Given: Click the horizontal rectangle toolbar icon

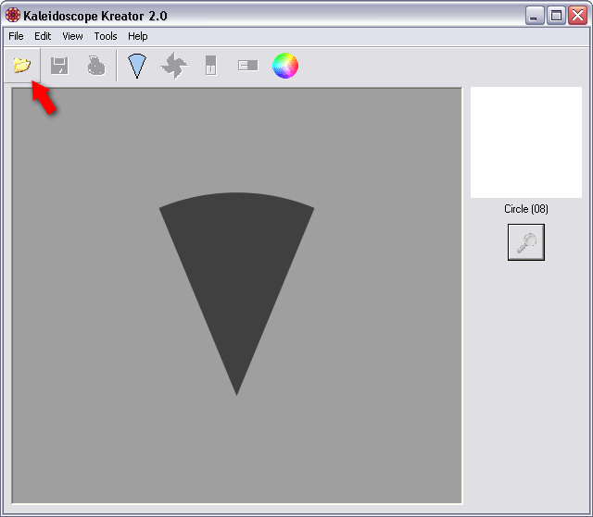Looking at the screenshot, I should tap(248, 66).
